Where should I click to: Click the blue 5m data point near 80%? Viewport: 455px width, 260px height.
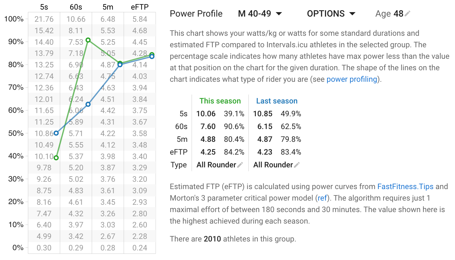click(x=120, y=64)
